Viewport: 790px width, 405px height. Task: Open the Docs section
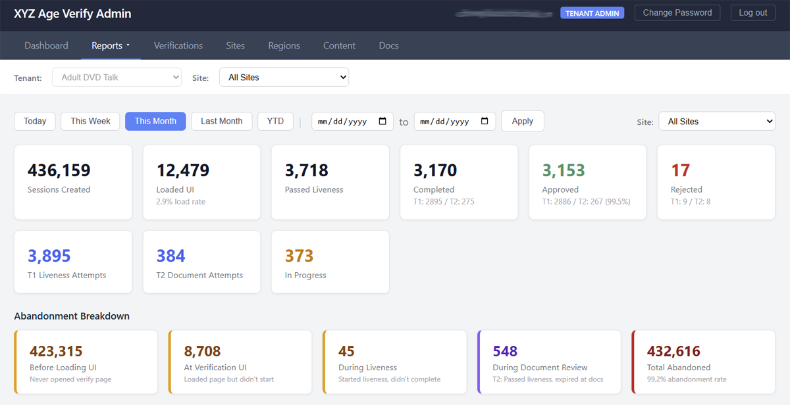[388, 45]
